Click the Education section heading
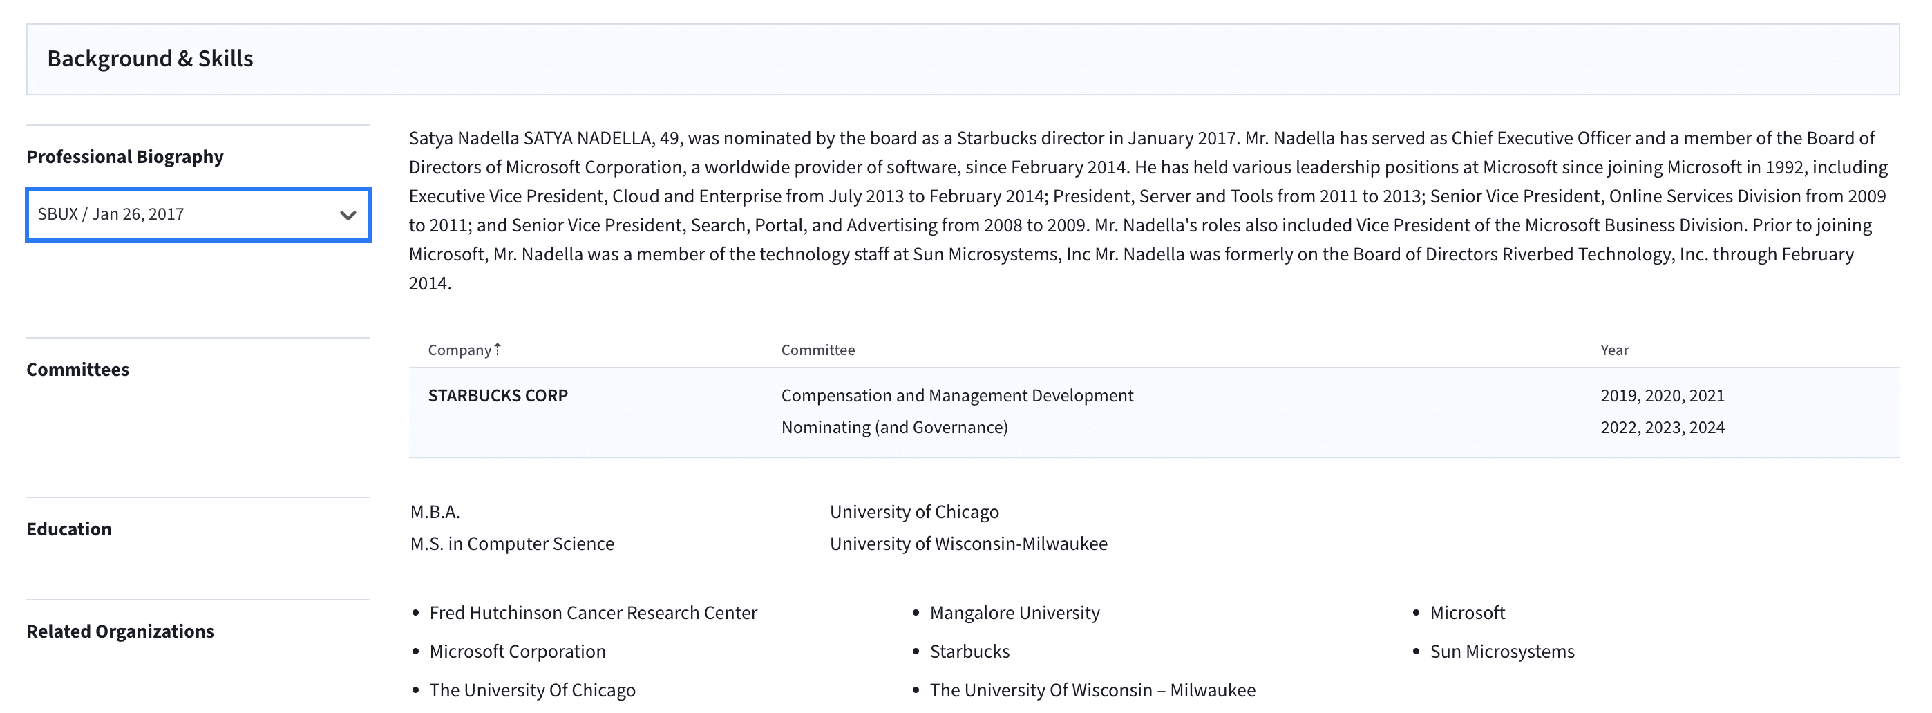The height and width of the screenshot is (713, 1932). (69, 529)
